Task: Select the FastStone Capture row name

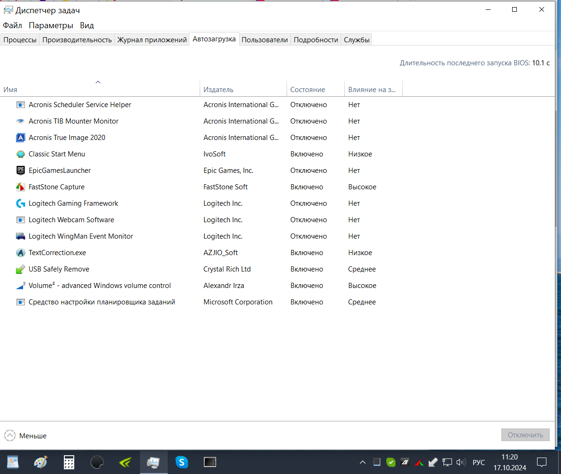Action: click(x=56, y=187)
